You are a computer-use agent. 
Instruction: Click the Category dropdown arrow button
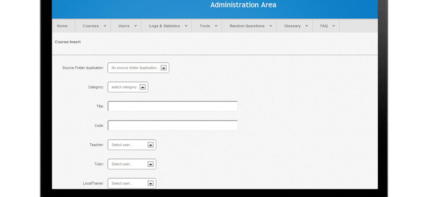[143, 87]
